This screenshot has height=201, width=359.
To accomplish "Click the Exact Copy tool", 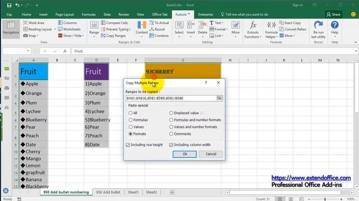I will click(291, 22).
